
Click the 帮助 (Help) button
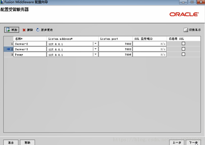pos(28,143)
